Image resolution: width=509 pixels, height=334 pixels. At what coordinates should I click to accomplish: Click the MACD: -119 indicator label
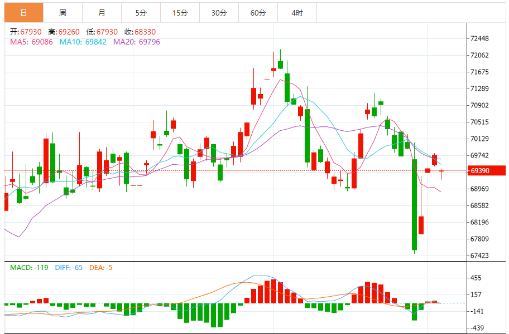(30, 268)
